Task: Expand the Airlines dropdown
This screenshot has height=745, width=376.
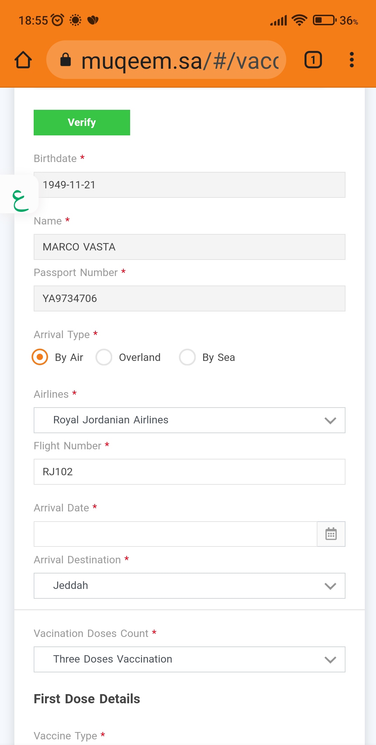Action: [189, 420]
